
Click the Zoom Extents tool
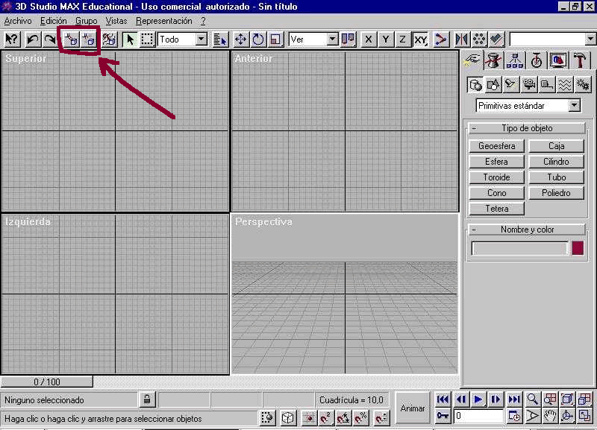click(567, 399)
